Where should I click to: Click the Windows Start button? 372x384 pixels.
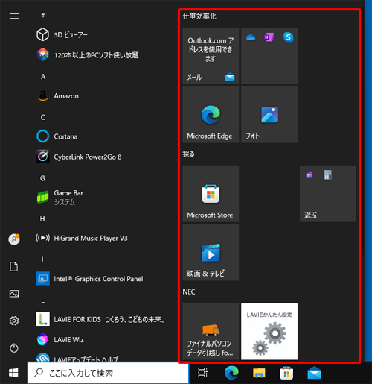13,373
